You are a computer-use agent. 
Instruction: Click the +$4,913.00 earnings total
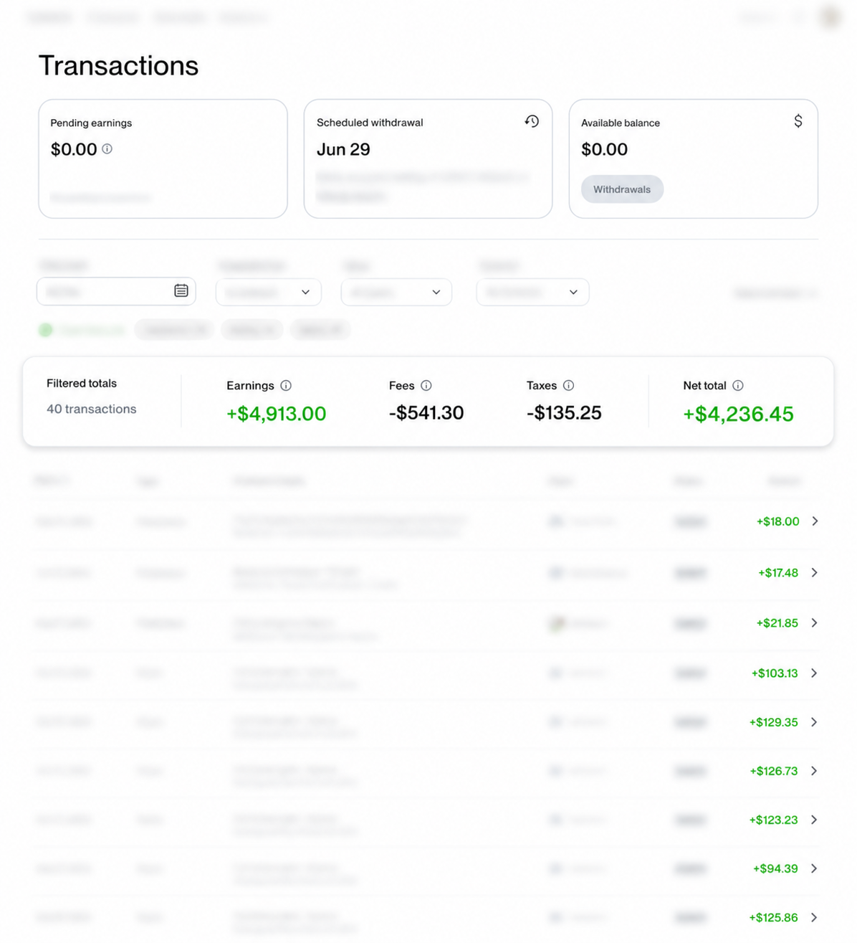277,414
